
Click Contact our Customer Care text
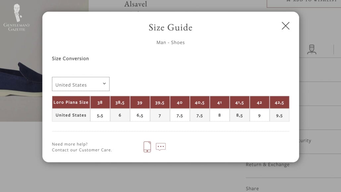(x=82, y=150)
